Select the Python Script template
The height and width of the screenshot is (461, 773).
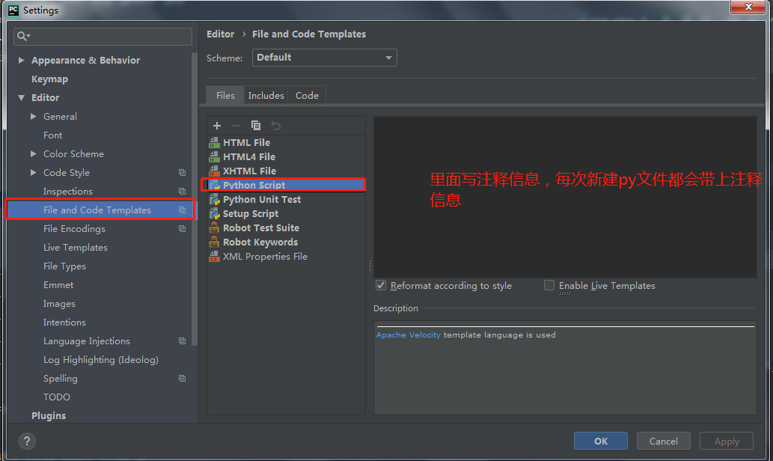(286, 185)
